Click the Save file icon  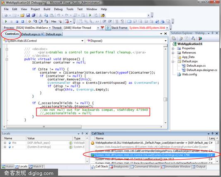click(28, 15)
